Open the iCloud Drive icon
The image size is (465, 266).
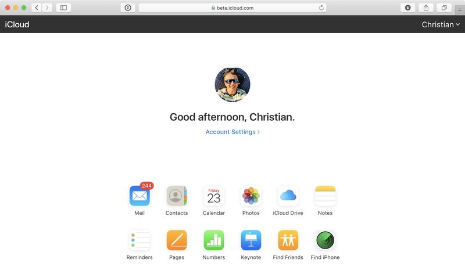click(288, 196)
